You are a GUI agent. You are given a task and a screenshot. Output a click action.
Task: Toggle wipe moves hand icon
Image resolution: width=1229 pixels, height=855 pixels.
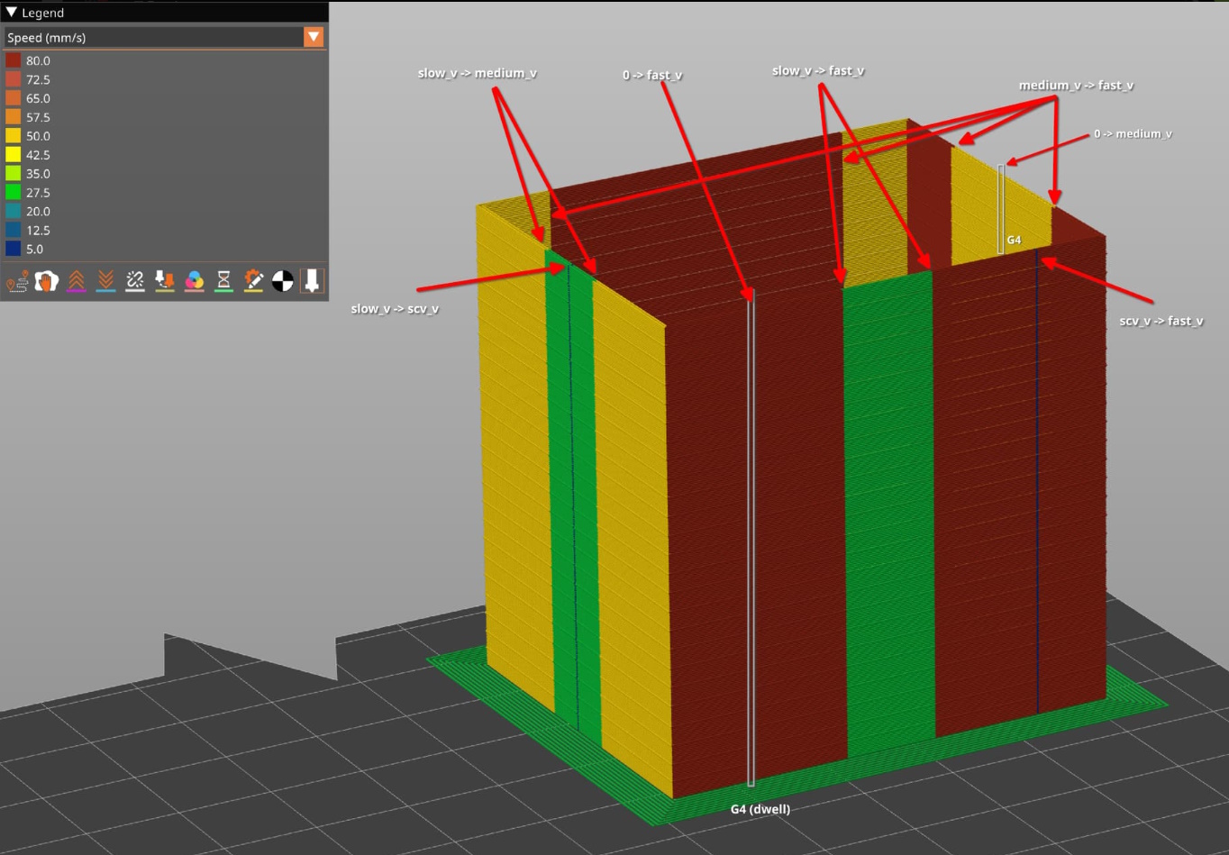tap(47, 281)
